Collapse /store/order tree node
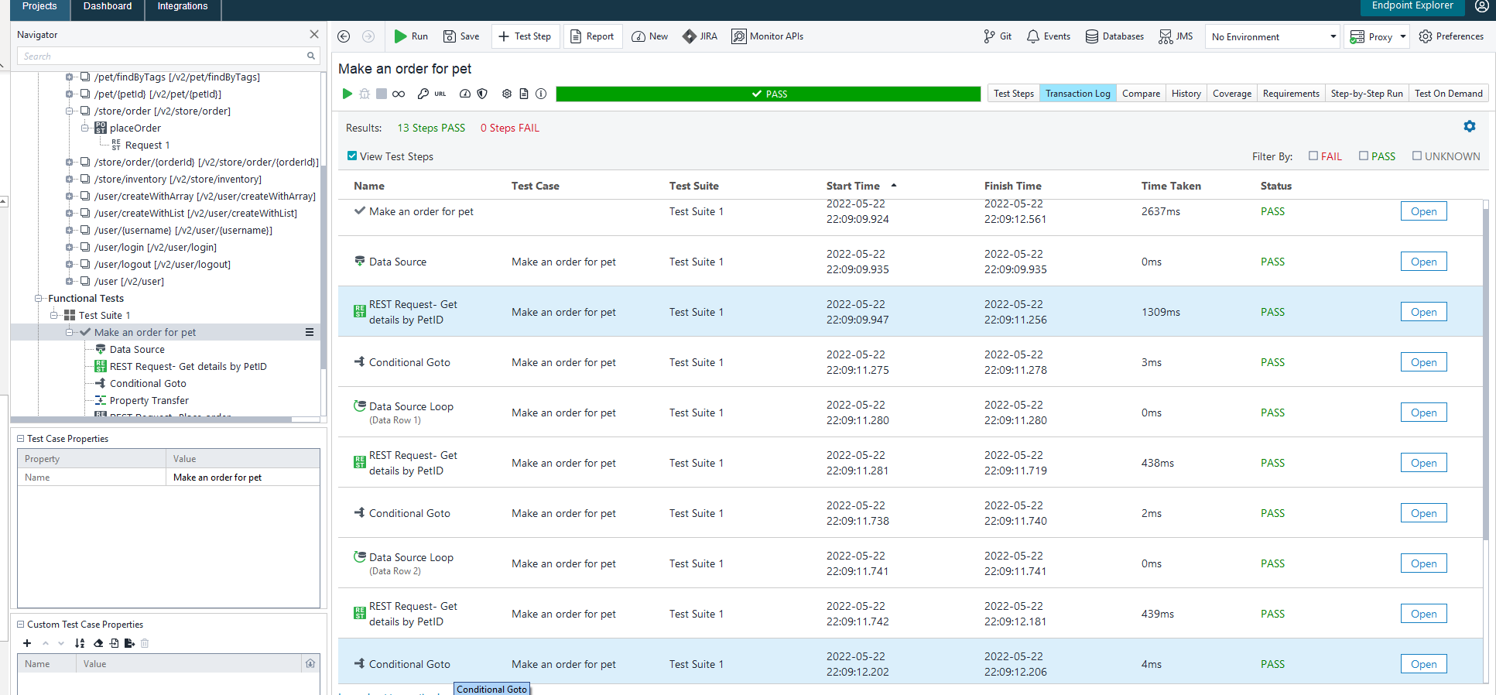1496x695 pixels. (x=69, y=111)
